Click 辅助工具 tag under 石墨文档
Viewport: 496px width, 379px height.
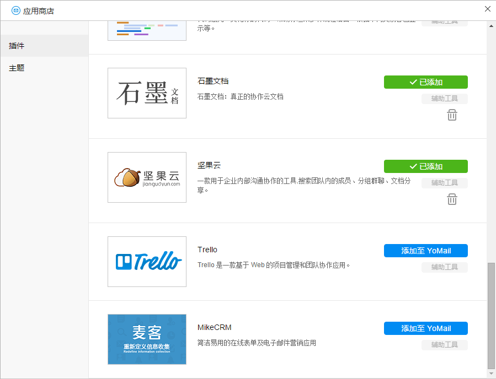pyautogui.click(x=445, y=99)
